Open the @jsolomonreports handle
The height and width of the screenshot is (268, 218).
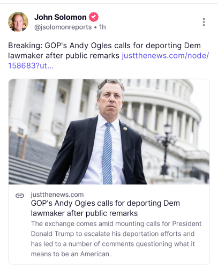(63, 27)
